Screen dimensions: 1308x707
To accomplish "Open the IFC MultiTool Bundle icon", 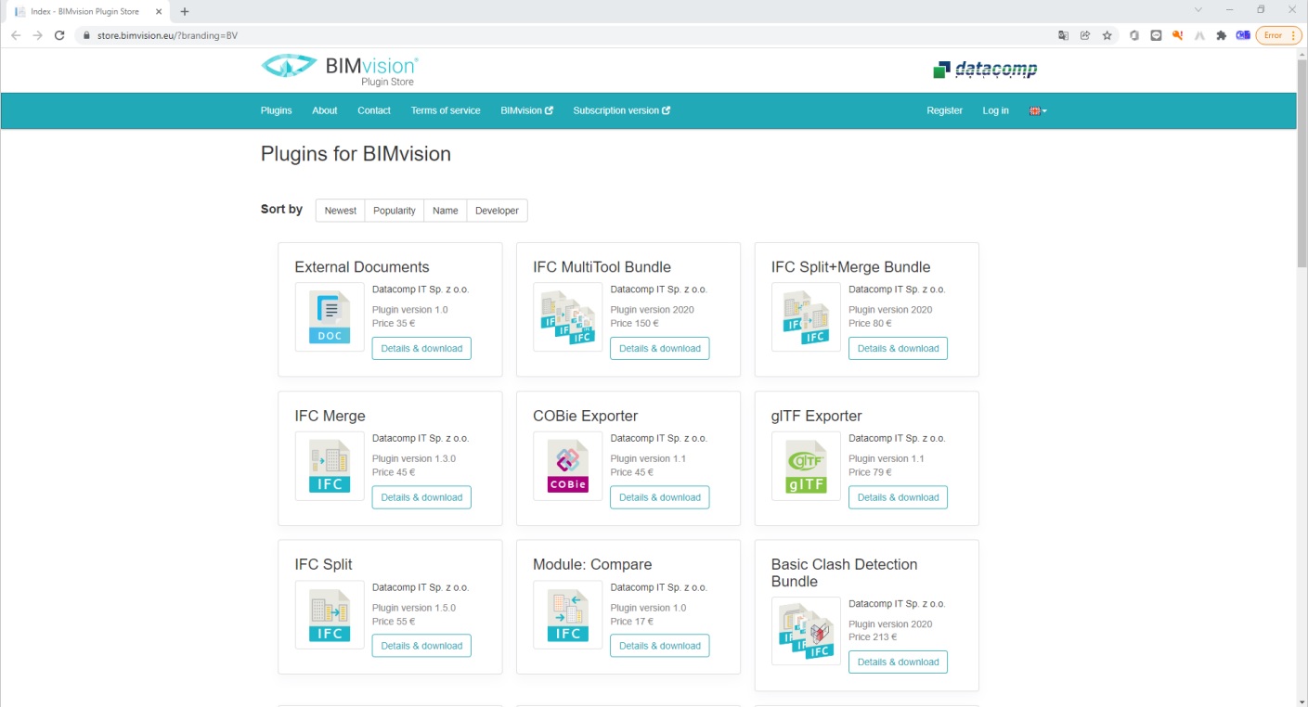I will 568,317.
